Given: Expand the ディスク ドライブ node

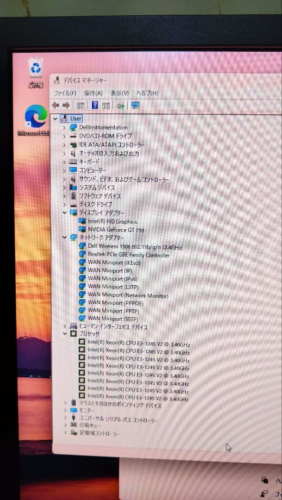Looking at the screenshot, I should 64,205.
